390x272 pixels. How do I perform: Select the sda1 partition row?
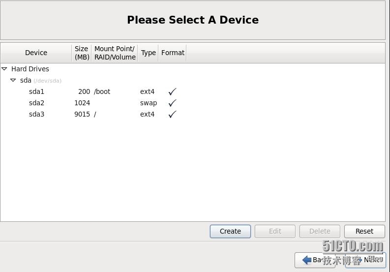(193, 91)
